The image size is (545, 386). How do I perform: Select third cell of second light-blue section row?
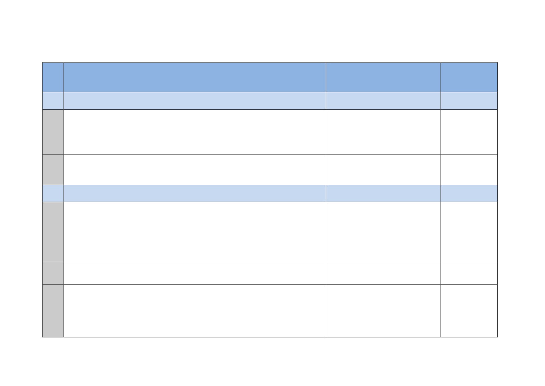click(383, 193)
